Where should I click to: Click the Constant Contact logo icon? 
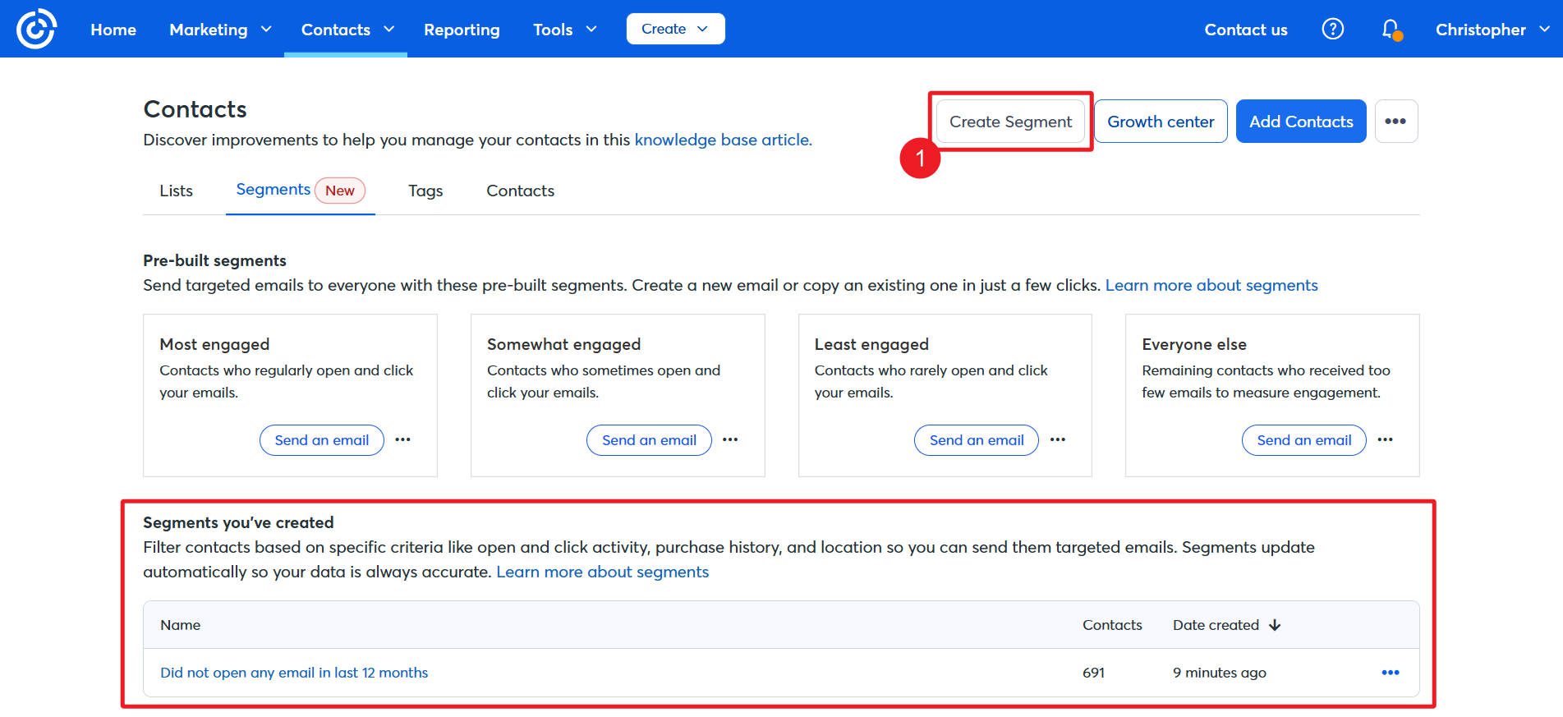pos(36,29)
